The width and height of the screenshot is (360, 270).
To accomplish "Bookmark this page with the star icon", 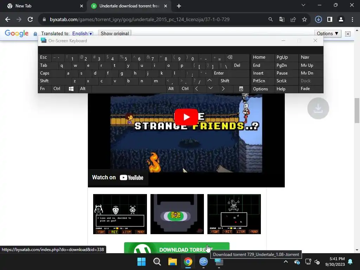I will (x=304, y=20).
